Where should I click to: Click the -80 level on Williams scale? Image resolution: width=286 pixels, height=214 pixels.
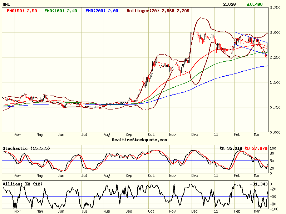point(273,204)
